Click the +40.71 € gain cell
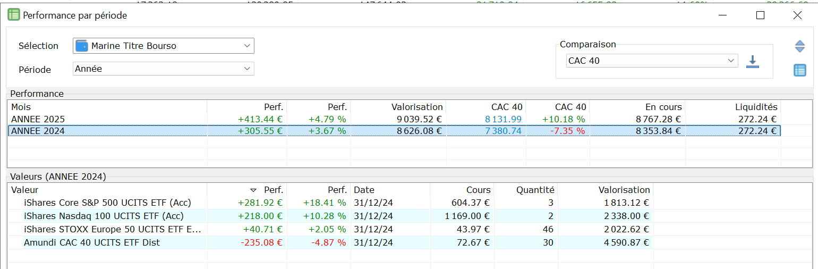Viewport: 818px width, 269px height. tap(263, 229)
